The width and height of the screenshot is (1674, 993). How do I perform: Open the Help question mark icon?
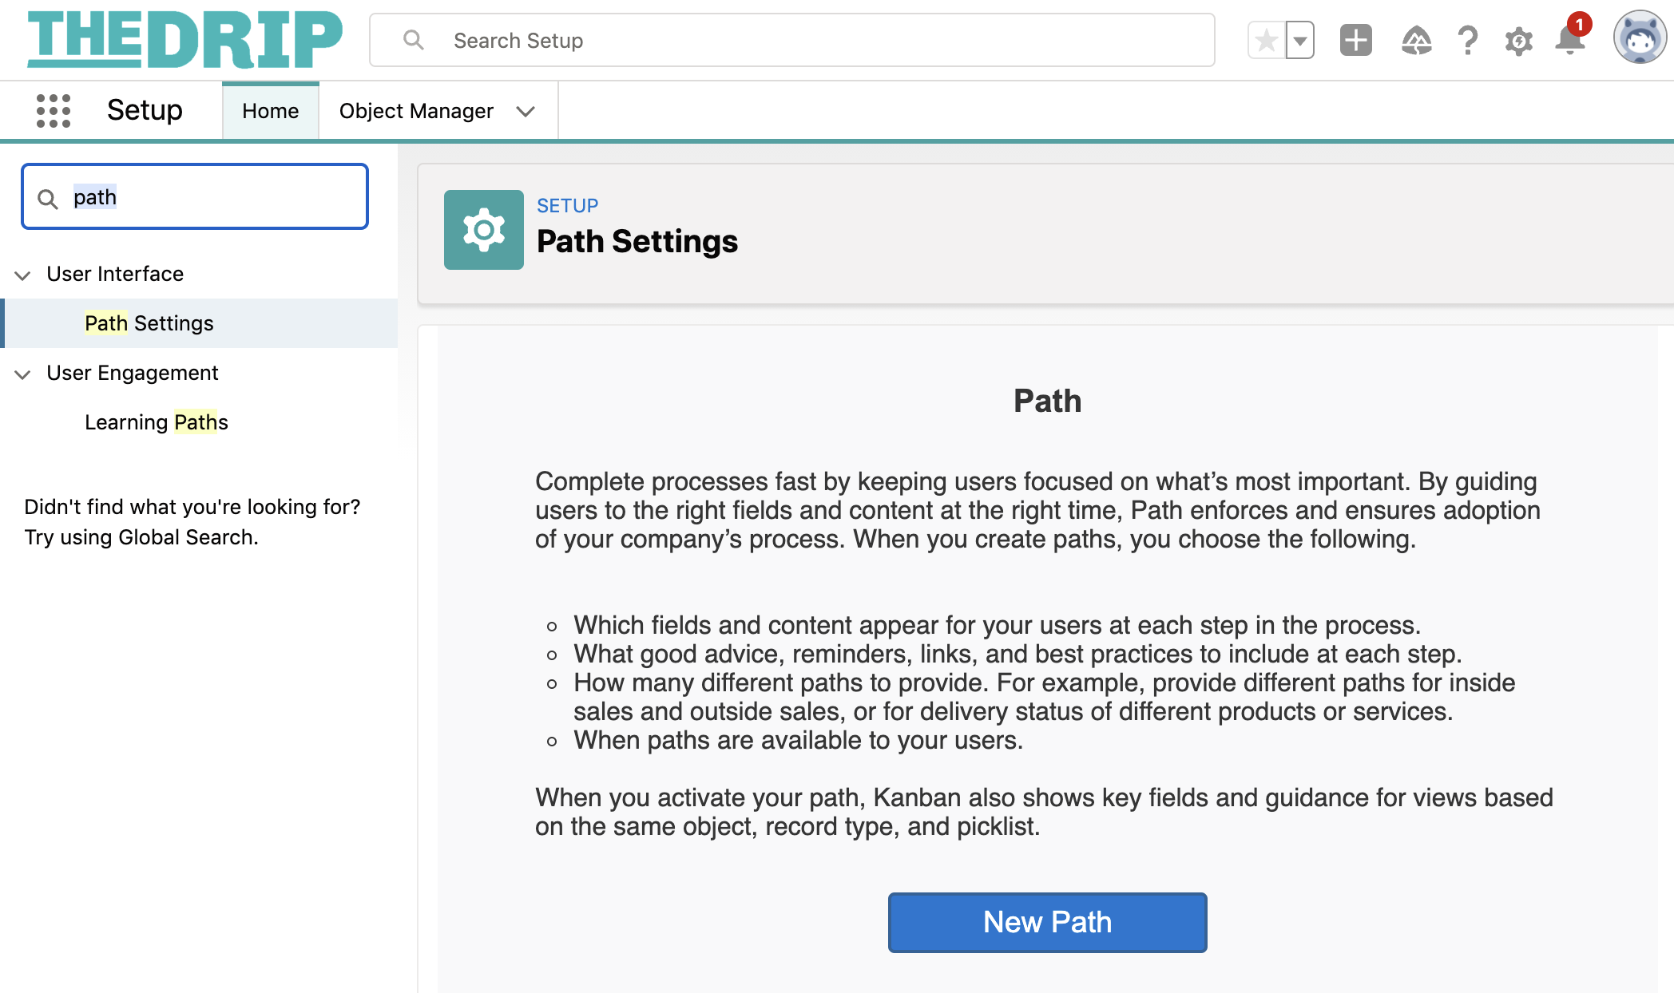(x=1467, y=41)
